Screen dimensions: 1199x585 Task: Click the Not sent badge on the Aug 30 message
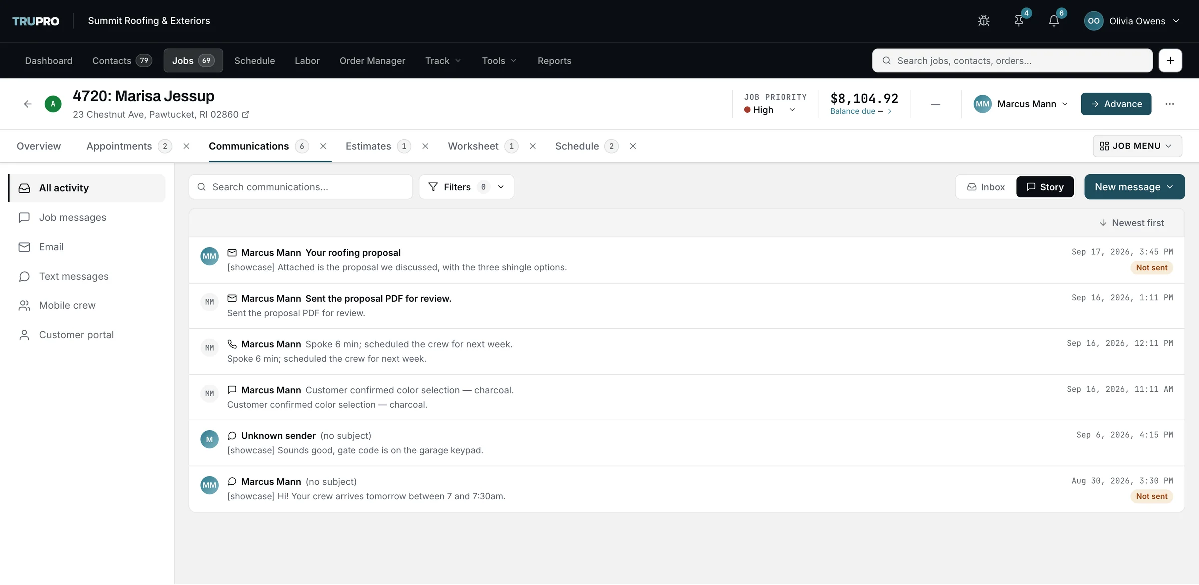1151,497
